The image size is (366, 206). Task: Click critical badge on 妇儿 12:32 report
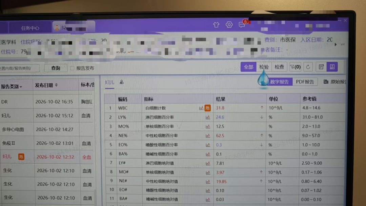click(x=21, y=157)
